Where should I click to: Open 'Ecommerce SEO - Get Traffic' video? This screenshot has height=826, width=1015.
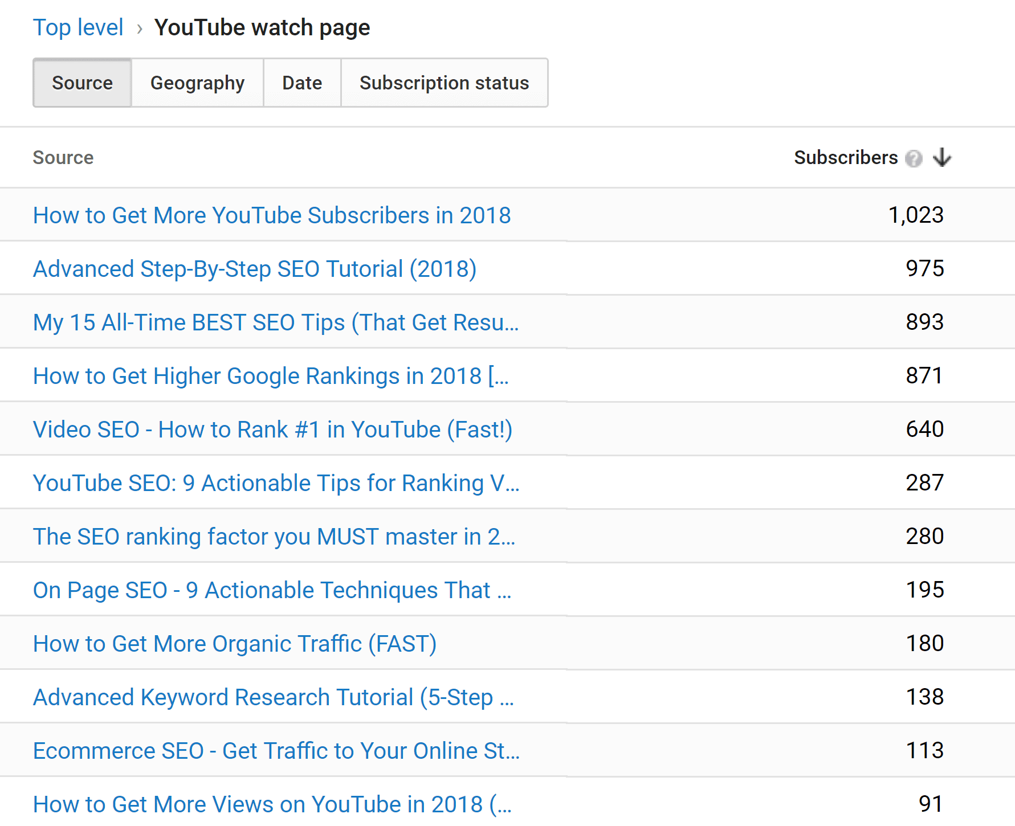coord(276,751)
